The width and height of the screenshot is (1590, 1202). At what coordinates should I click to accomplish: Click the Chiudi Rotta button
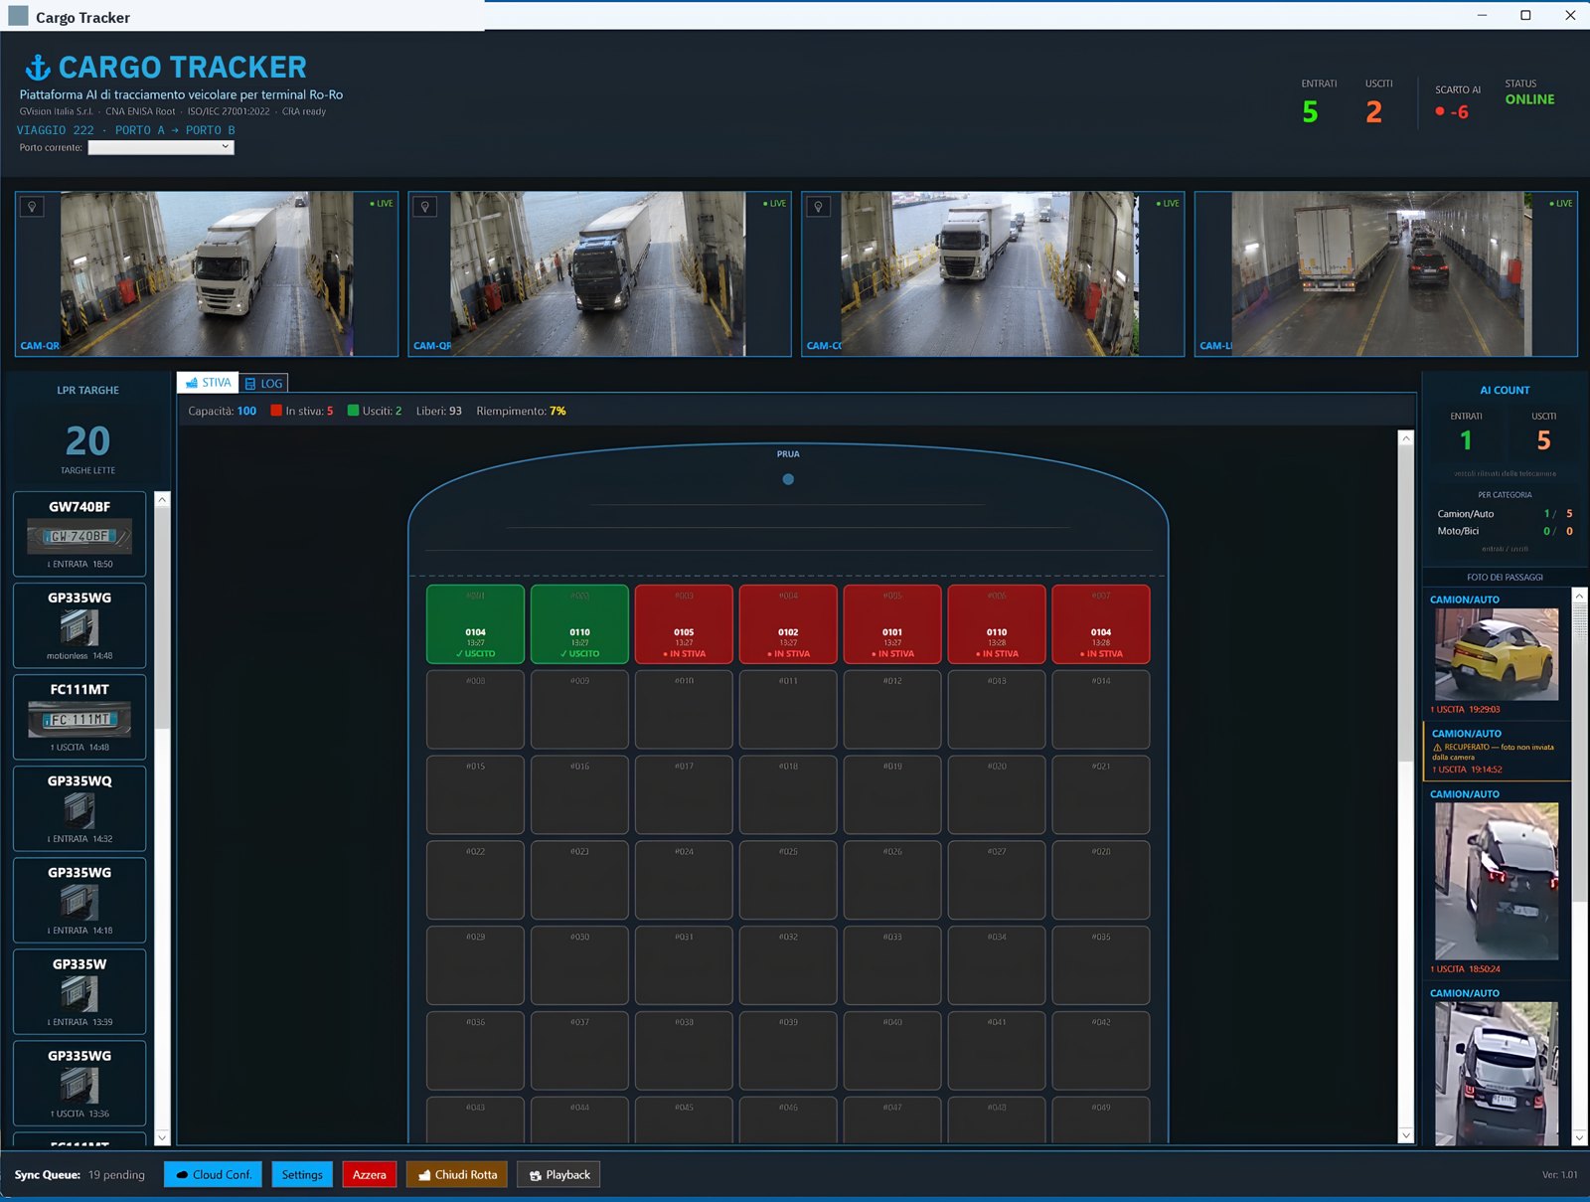[457, 1175]
